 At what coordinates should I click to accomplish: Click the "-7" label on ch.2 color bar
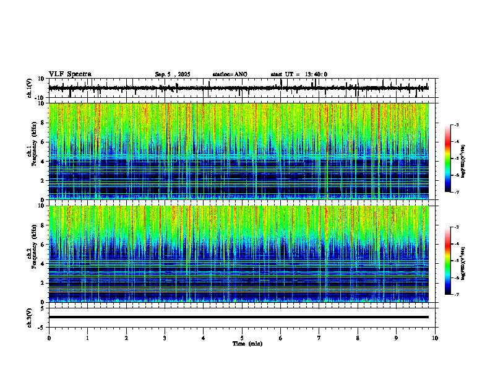[x=456, y=294]
